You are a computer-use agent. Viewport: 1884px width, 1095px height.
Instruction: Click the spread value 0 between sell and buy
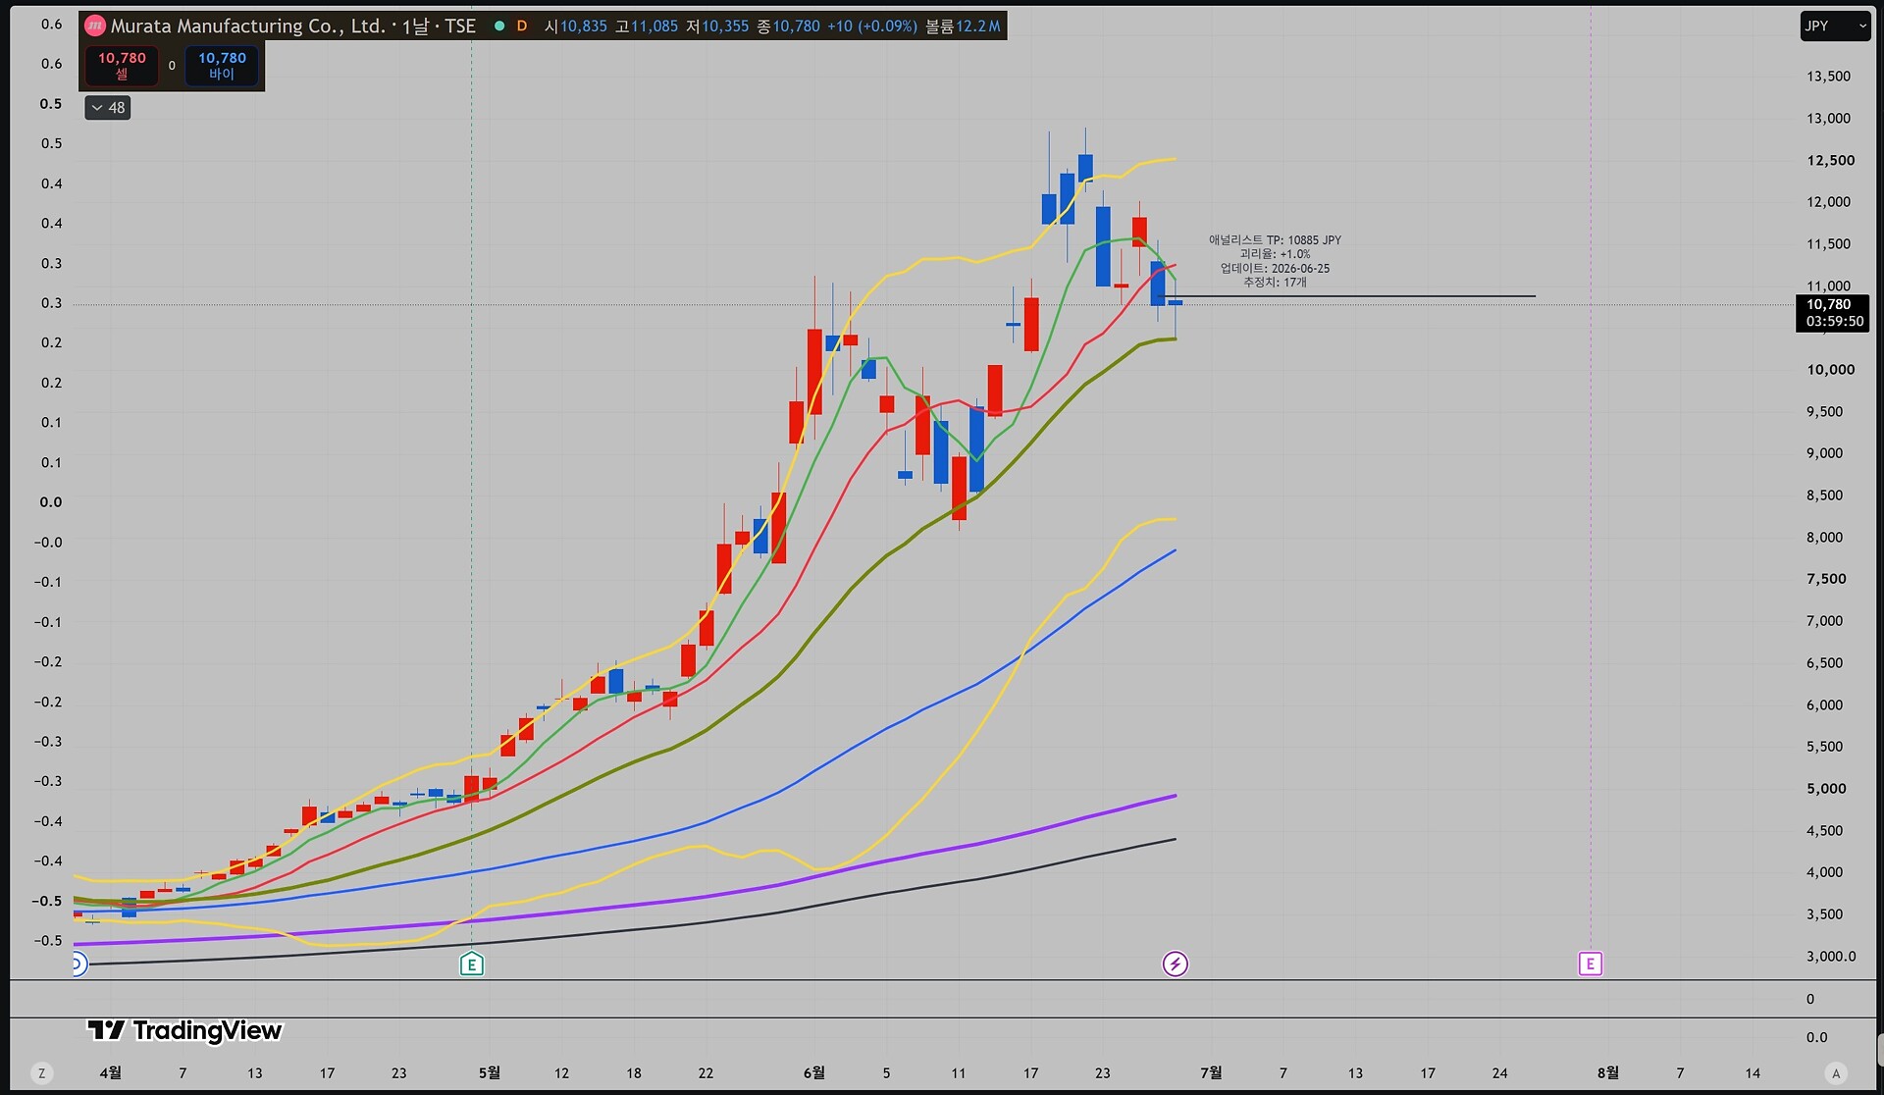[x=172, y=66]
